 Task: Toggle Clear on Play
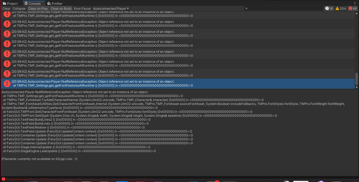(38, 8)
